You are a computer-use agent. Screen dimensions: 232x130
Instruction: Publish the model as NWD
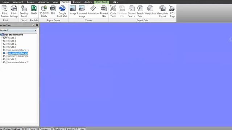click(34, 10)
